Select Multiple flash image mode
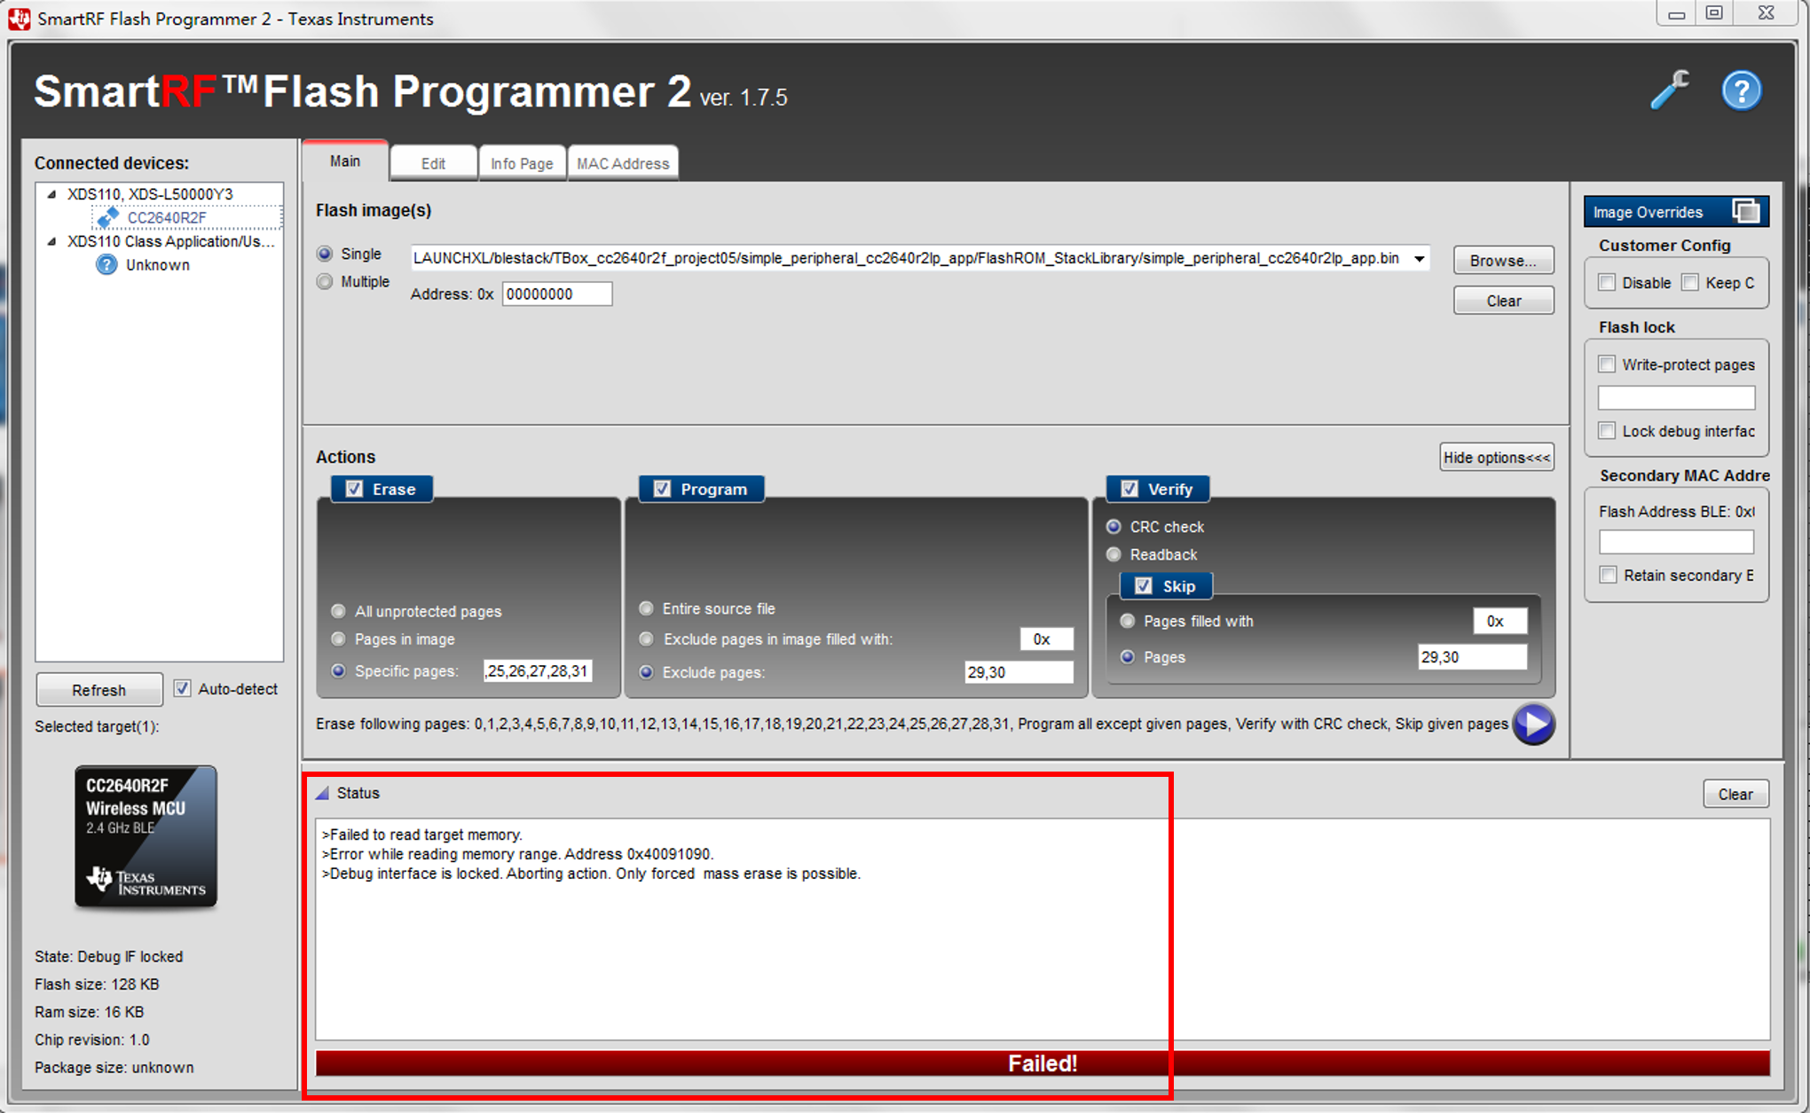This screenshot has height=1113, width=1810. pyautogui.click(x=325, y=281)
